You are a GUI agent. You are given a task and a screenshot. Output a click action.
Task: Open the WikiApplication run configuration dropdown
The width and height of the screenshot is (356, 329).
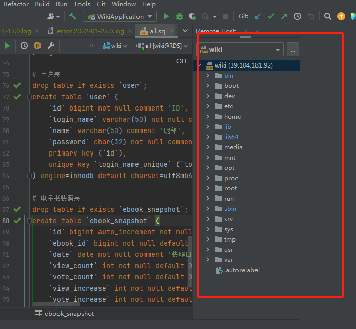(120, 16)
